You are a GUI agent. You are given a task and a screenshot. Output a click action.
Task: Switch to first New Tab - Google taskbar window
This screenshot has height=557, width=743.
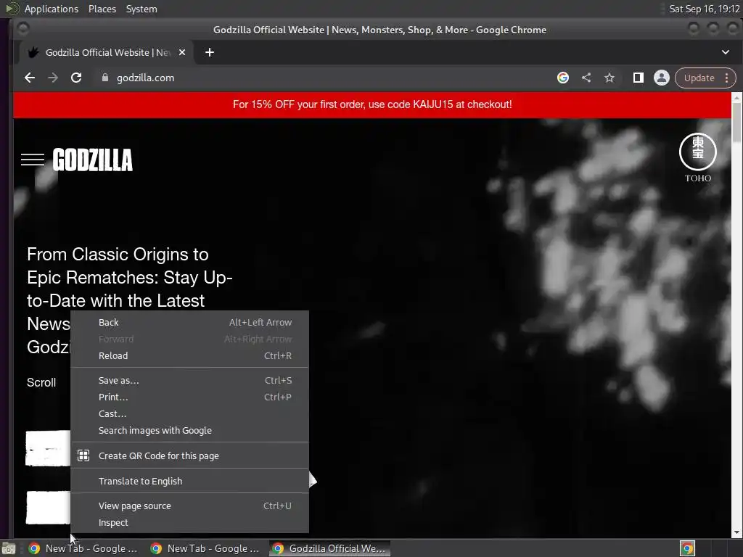pyautogui.click(x=83, y=548)
